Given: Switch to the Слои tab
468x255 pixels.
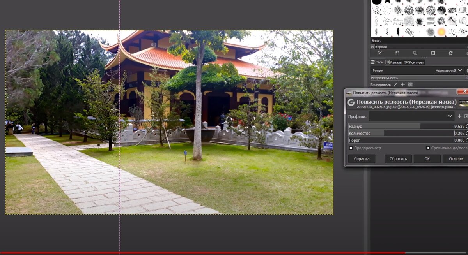Looking at the screenshot, I should tap(377, 62).
